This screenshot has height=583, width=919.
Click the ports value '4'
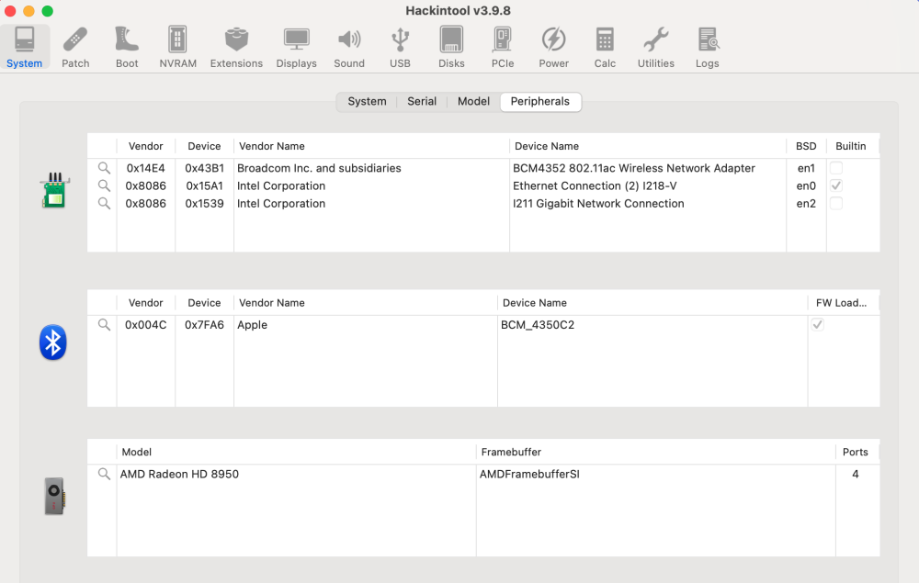pos(856,474)
